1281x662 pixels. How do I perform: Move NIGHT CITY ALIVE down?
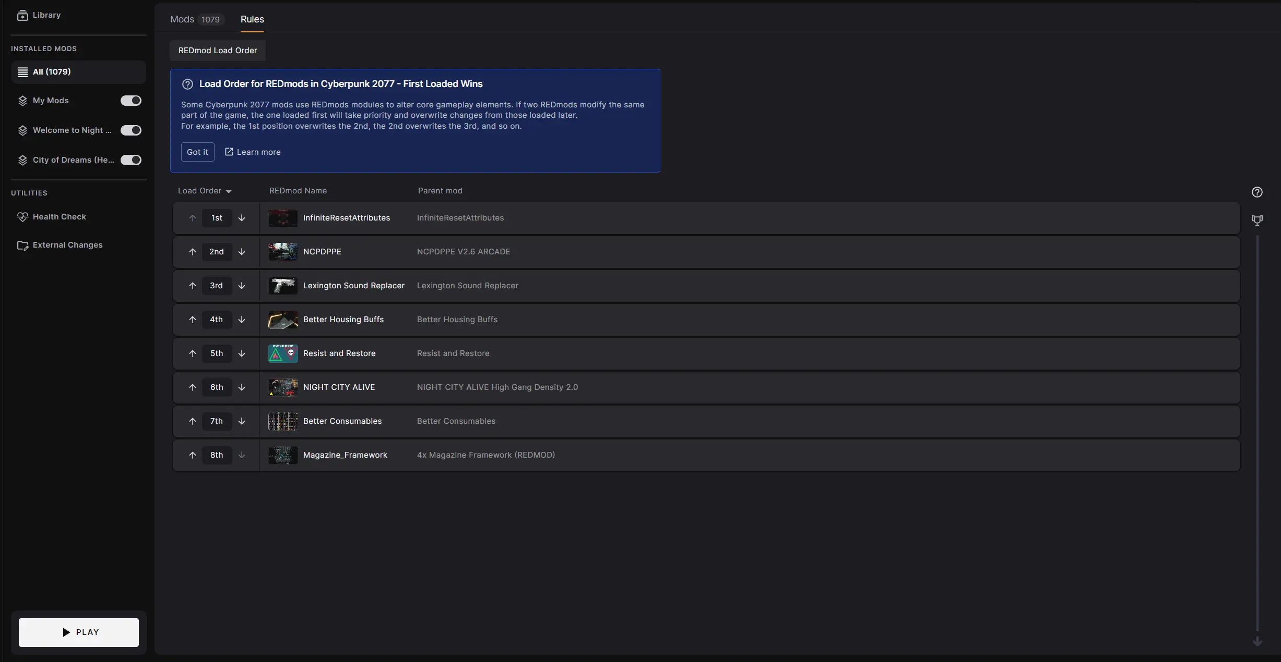coord(242,387)
